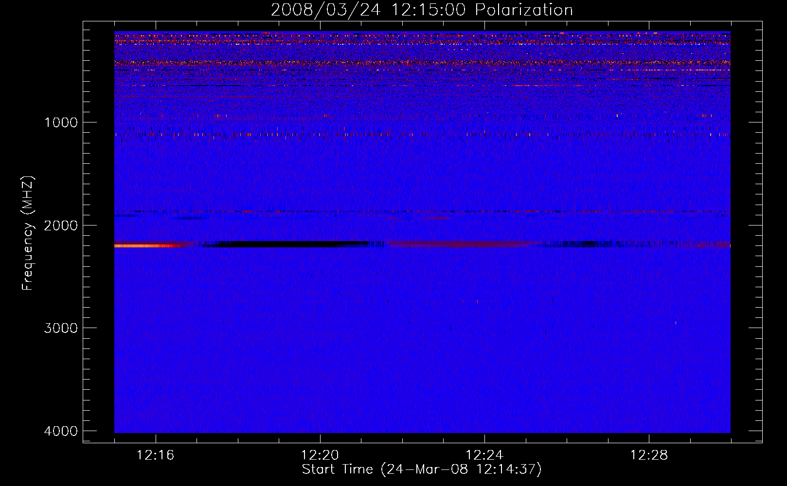Click the 12:28 time tick label
The image size is (787, 486).
pyautogui.click(x=649, y=455)
